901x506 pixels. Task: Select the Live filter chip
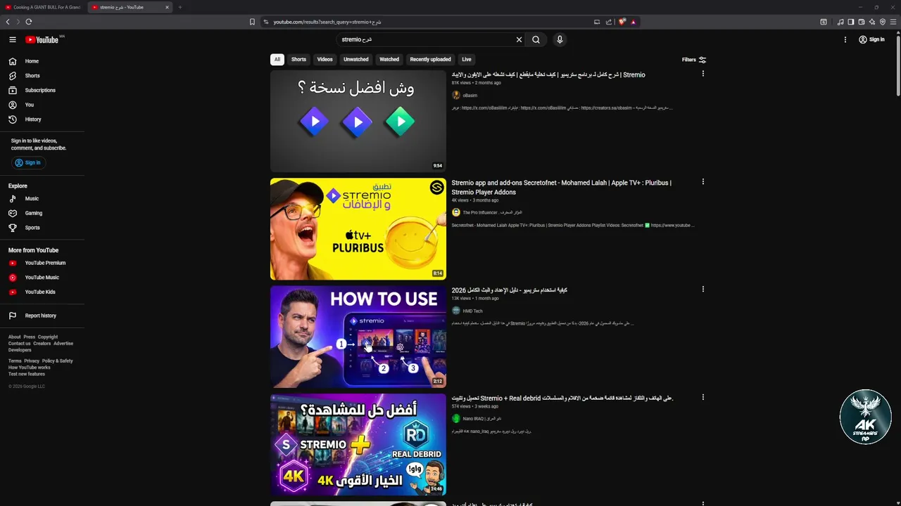pyautogui.click(x=467, y=60)
